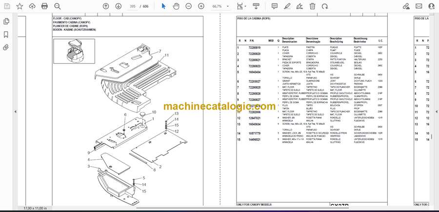Image resolution: width=439 pixels, height=212 pixels.
Task: Star this file with the bookmark star icon
Action: click(x=20, y=6)
